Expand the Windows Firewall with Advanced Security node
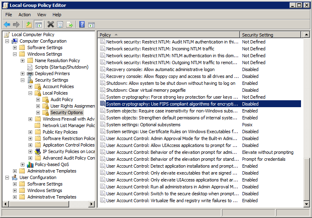 click(30, 119)
